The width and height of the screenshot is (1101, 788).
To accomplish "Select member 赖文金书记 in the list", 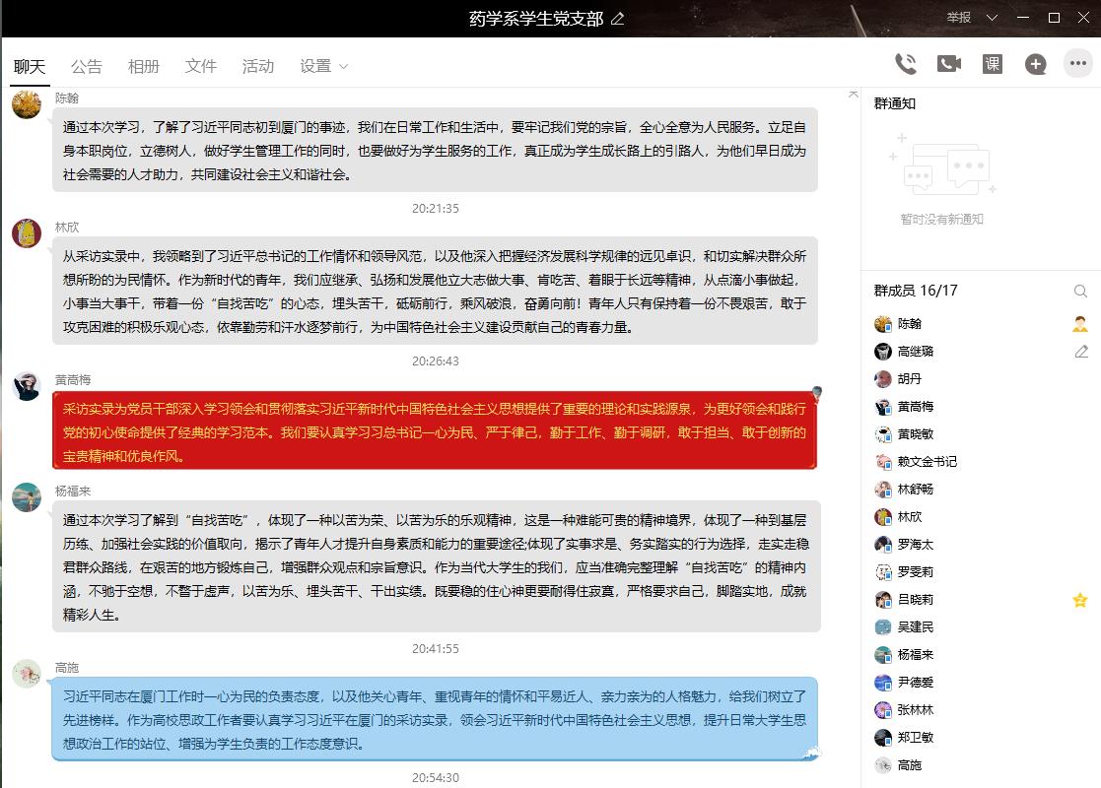I will pos(927,462).
